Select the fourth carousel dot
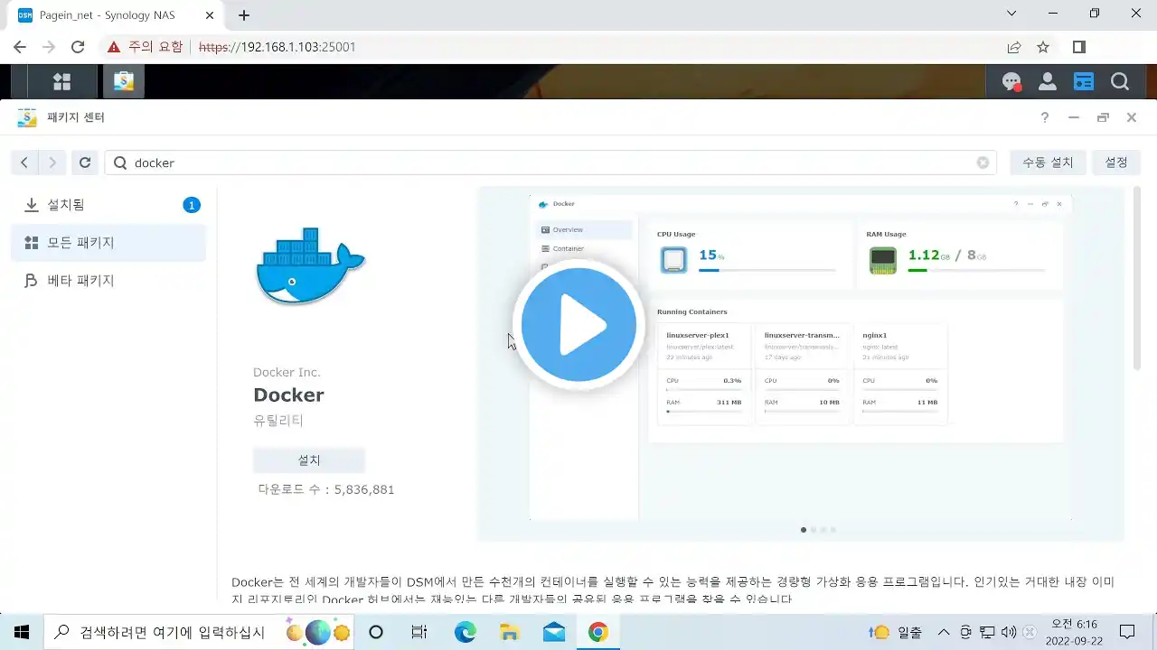Screen dimensions: 1157x650 [833, 530]
